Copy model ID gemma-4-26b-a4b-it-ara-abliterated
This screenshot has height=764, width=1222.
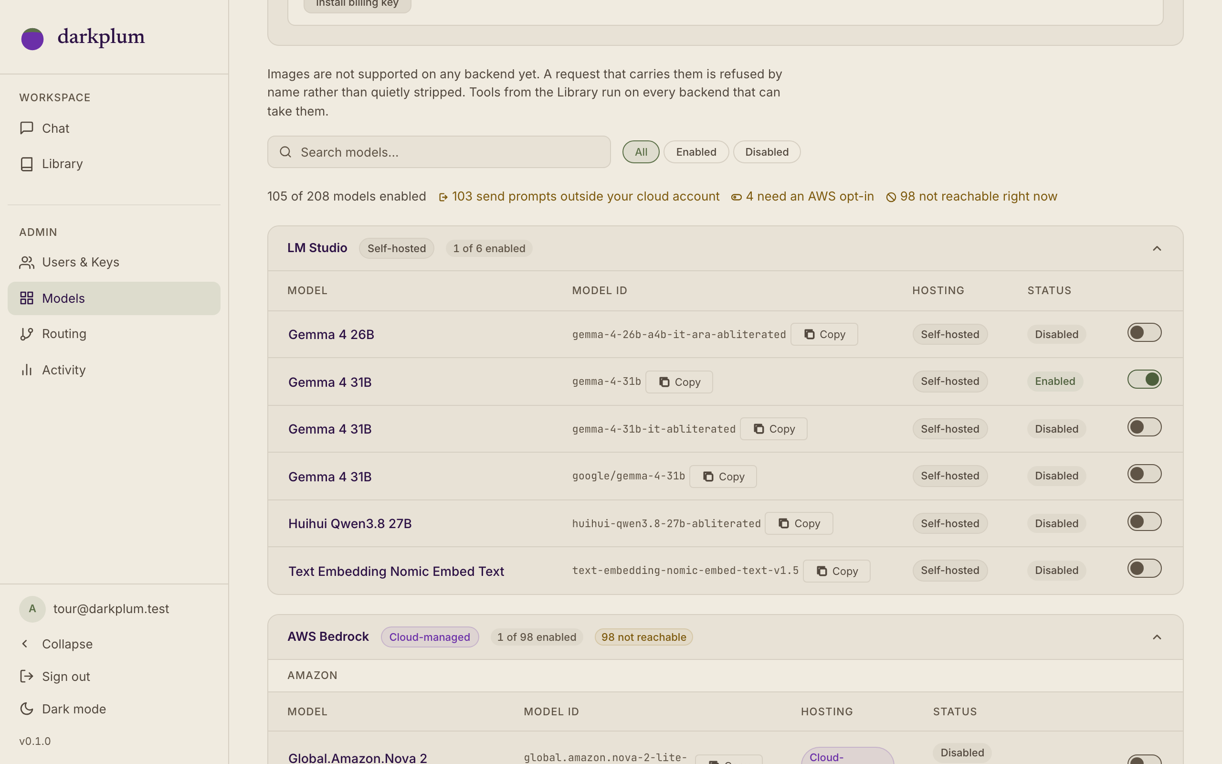[824, 334]
